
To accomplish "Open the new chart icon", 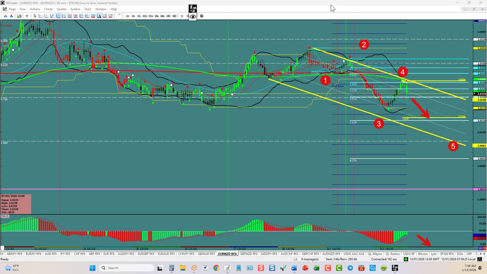I will point(19,16).
